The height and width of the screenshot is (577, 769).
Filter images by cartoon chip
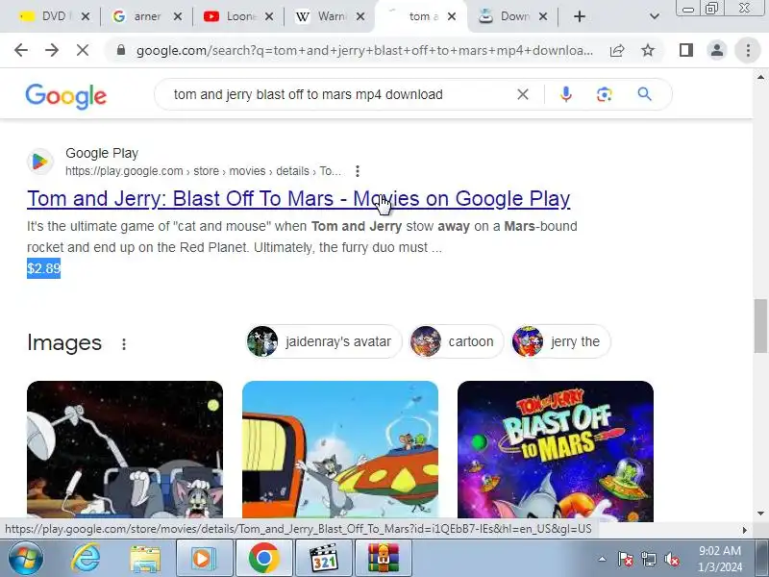click(456, 341)
